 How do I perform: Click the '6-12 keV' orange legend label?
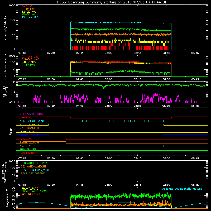[28, 9]
